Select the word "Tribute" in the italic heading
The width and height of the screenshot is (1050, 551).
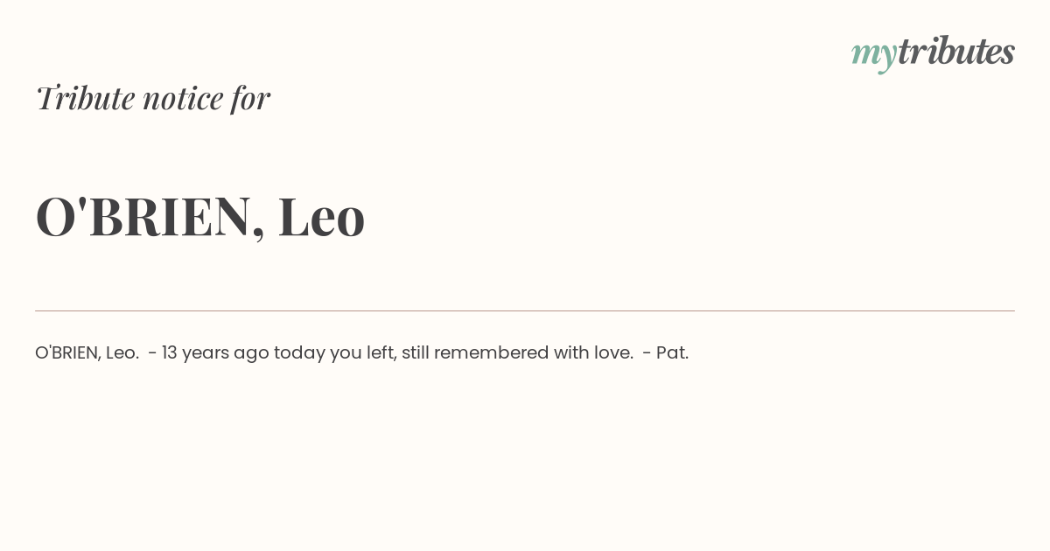point(84,98)
